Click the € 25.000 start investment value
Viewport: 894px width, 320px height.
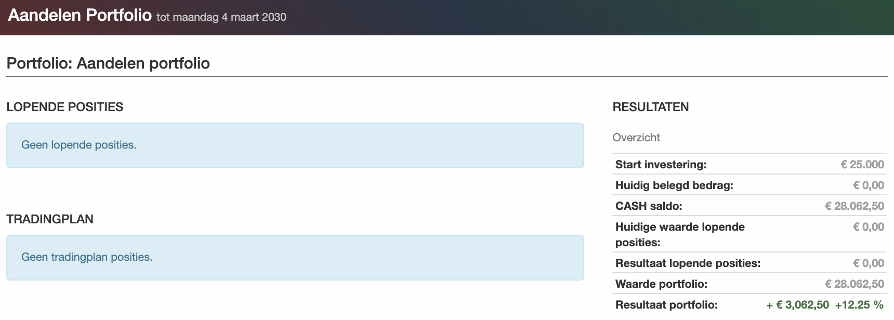click(x=862, y=165)
